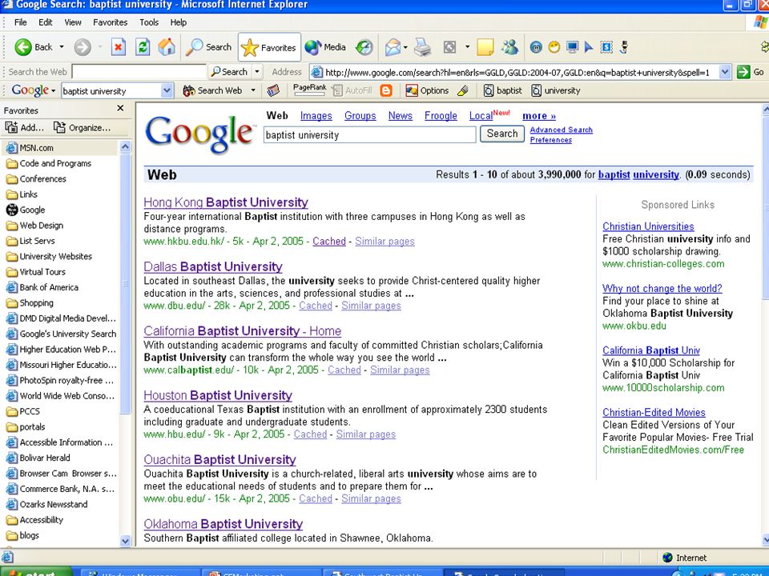Open the Search the Web button dropdown arrow
This screenshot has width=769, height=576.
click(256, 71)
